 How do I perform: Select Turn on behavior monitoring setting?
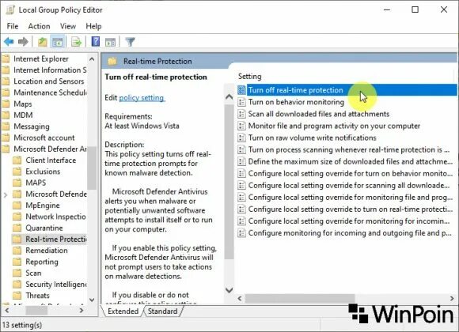[296, 102]
